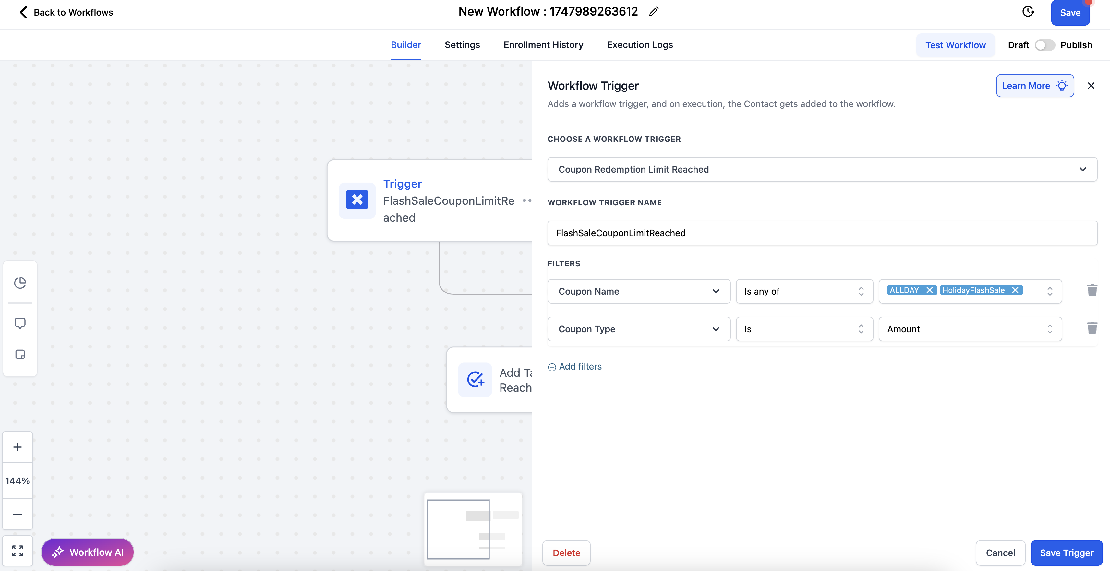
Task: Expand the Coupon Type field dropdown
Action: point(639,329)
